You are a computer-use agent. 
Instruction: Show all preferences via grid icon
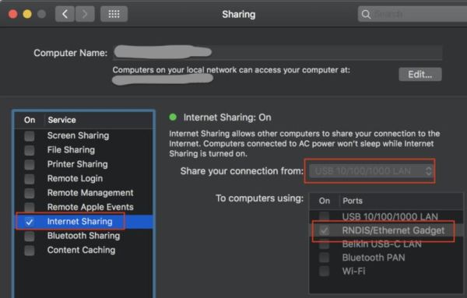[x=114, y=14]
